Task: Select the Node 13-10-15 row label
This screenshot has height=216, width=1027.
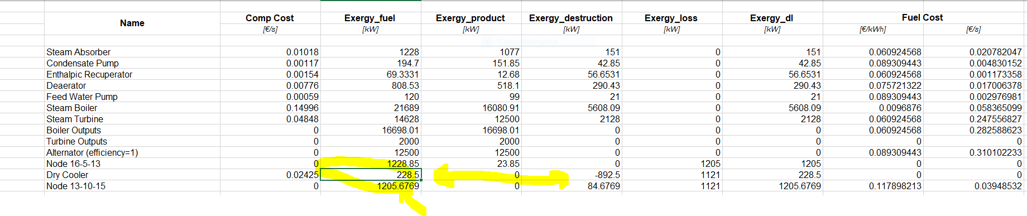Action: 132,186
